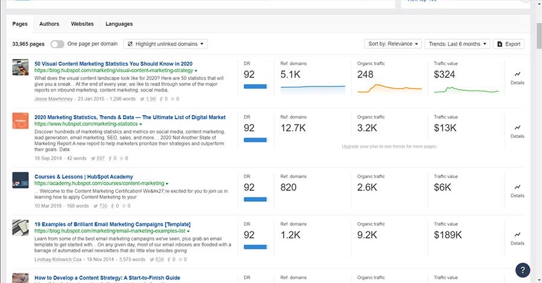542x283 pixels.
Task: Open Details trend icon for first result
Action: point(517,74)
